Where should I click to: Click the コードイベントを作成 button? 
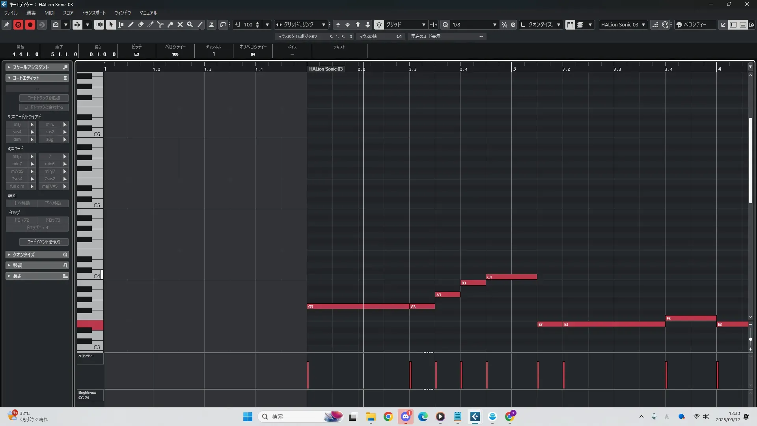click(44, 242)
